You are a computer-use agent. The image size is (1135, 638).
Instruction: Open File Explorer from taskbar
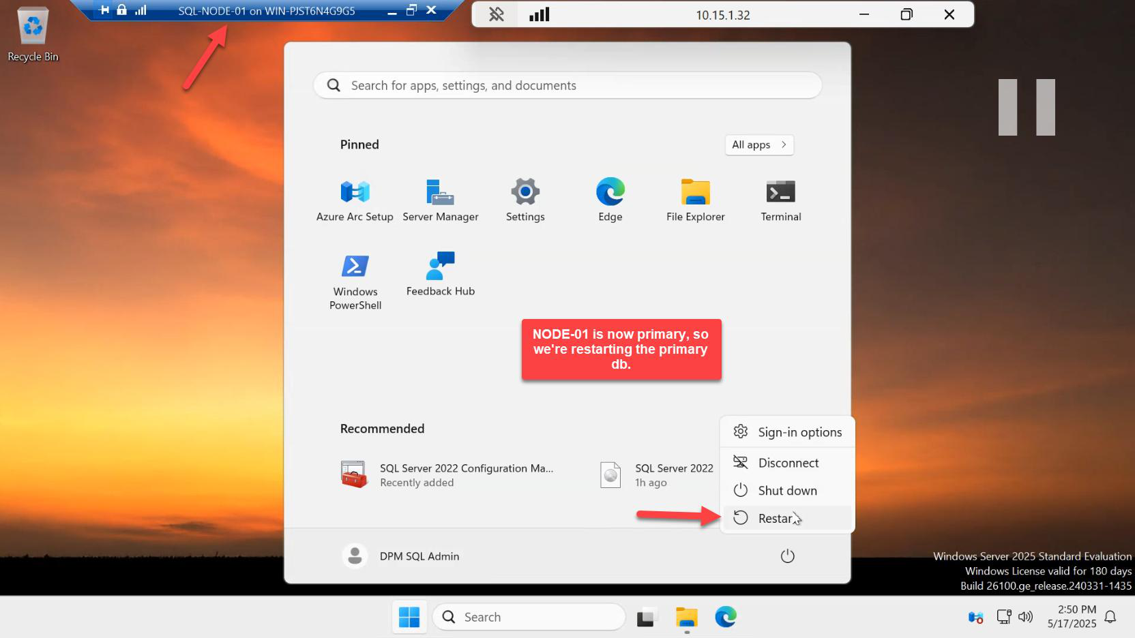[x=686, y=617]
